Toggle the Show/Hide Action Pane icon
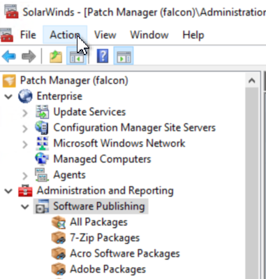The image size is (266, 279). (124, 56)
